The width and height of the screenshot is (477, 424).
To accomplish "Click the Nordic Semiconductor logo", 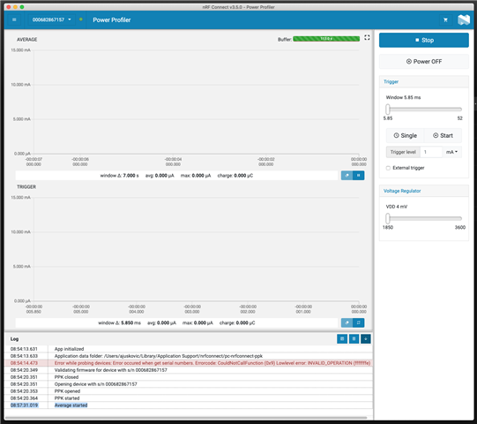I will point(464,19).
